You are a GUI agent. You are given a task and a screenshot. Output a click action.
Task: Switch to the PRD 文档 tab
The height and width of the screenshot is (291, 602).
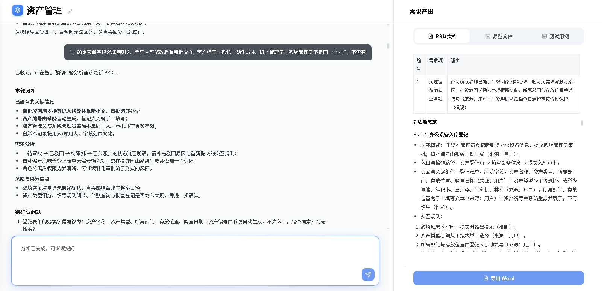tap(442, 36)
